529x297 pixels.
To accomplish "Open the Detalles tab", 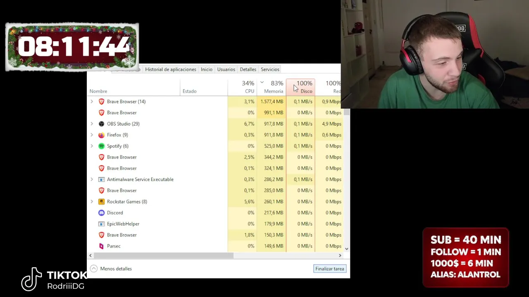I will click(248, 69).
